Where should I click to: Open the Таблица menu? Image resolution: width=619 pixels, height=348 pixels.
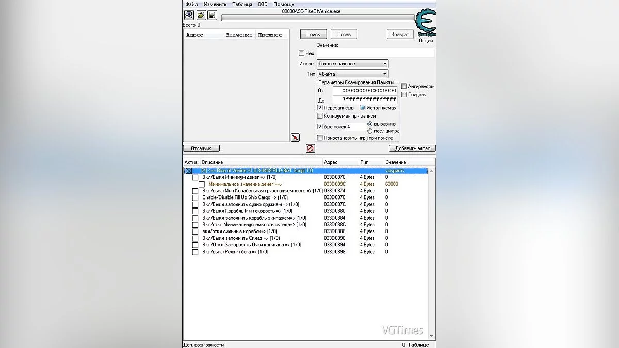[x=242, y=4]
